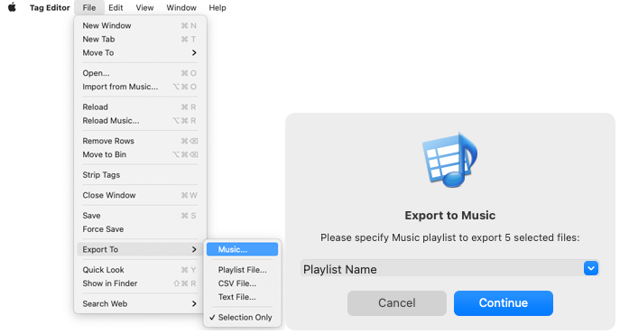
Task: Click the Tag Editor app menu
Action: (50, 7)
